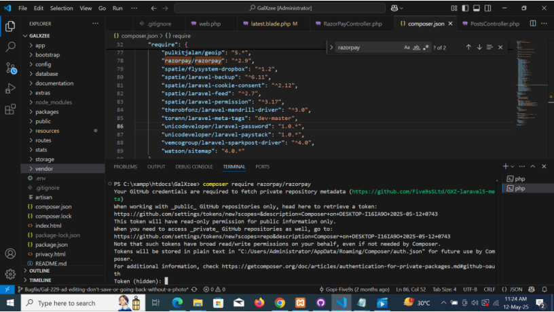Image resolution: width=554 pixels, height=312 pixels.
Task: Close the find widget
Action: (x=500, y=47)
